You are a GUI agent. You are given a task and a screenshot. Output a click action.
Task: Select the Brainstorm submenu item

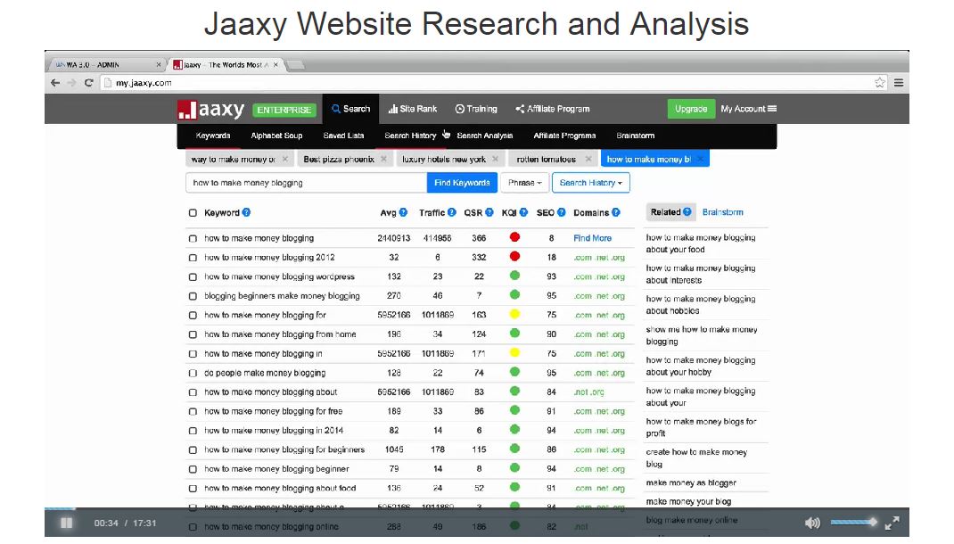click(x=635, y=136)
